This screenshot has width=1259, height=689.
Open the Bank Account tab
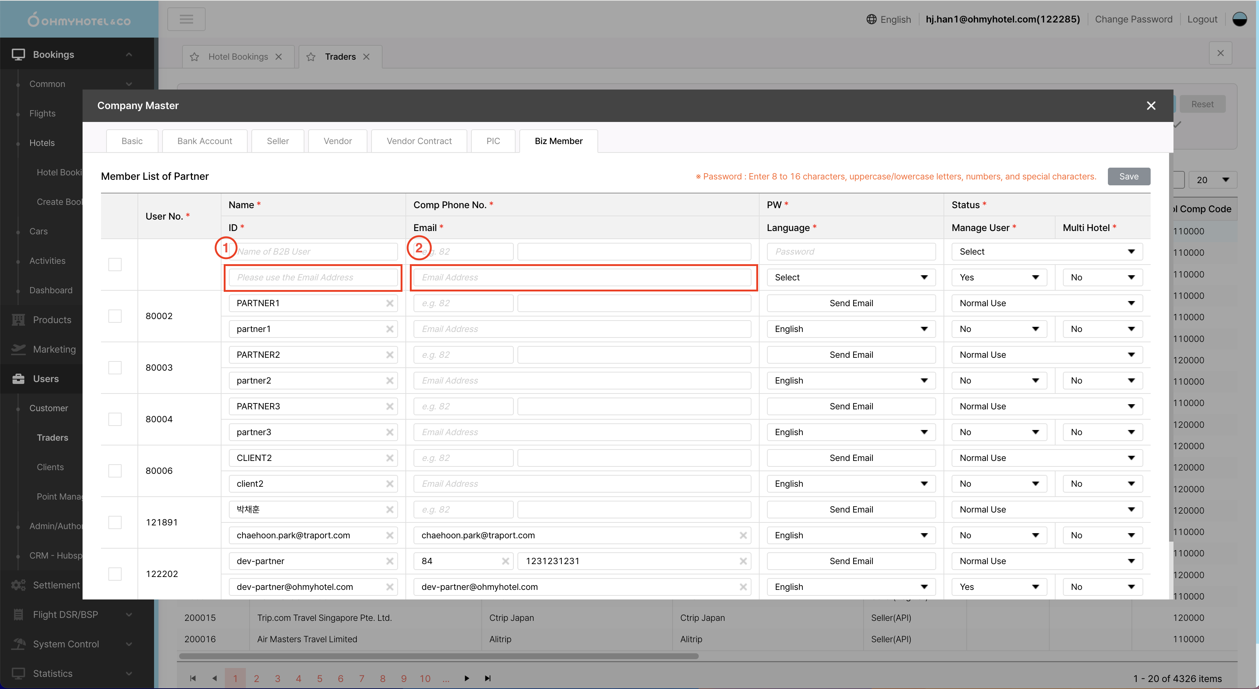(204, 141)
